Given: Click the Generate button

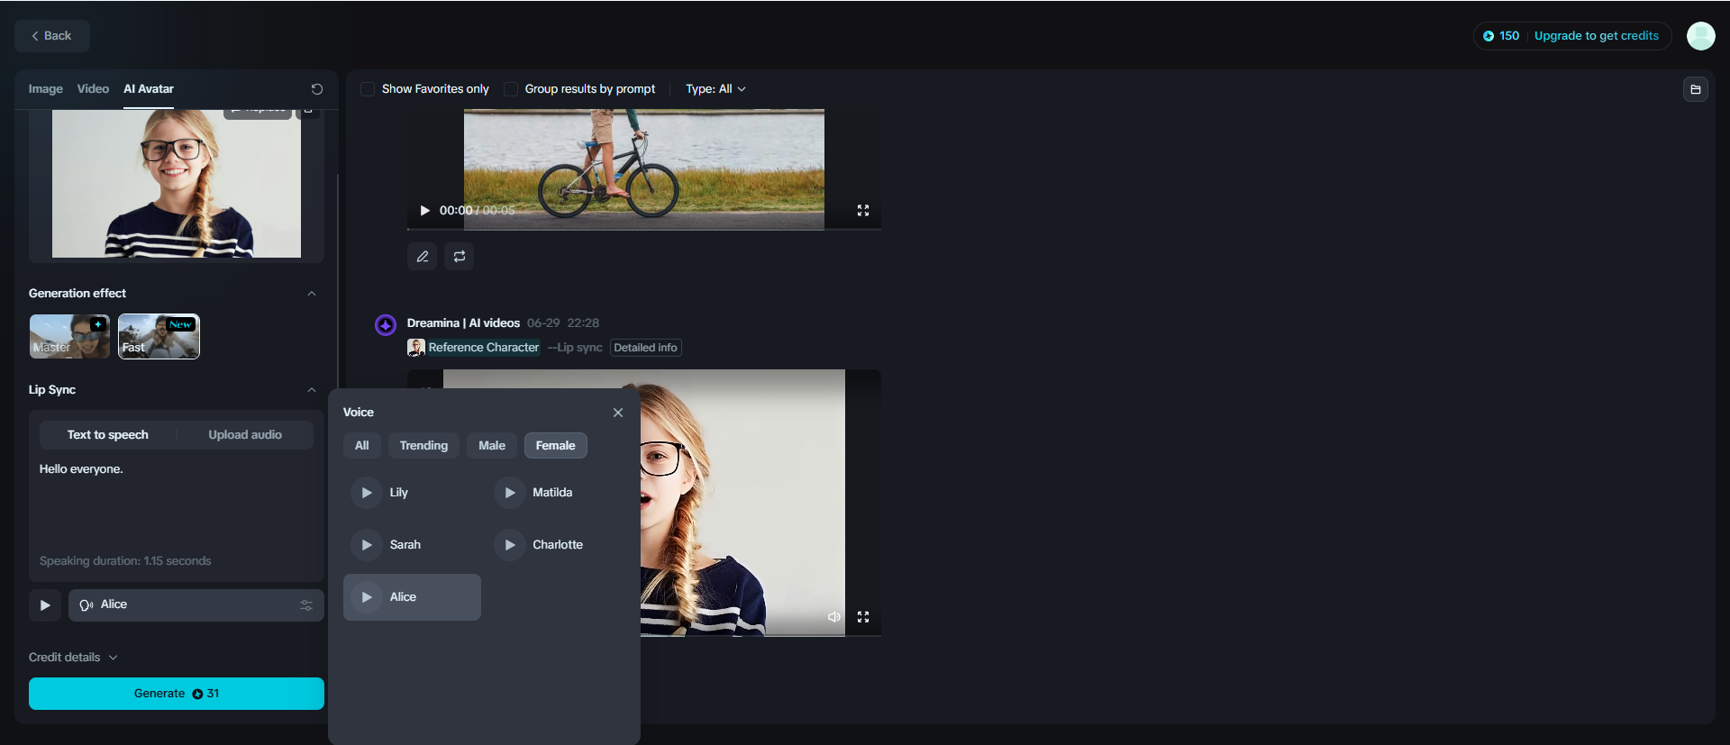Looking at the screenshot, I should click(177, 694).
